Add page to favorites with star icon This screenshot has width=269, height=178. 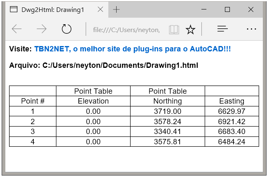coord(190,30)
